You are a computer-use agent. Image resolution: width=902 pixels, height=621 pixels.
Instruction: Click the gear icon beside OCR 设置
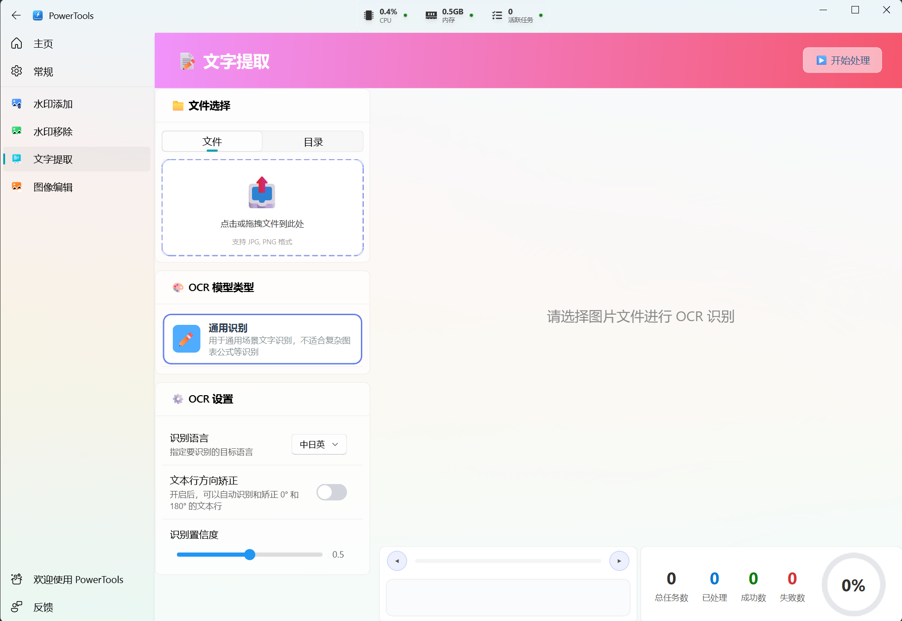(178, 399)
